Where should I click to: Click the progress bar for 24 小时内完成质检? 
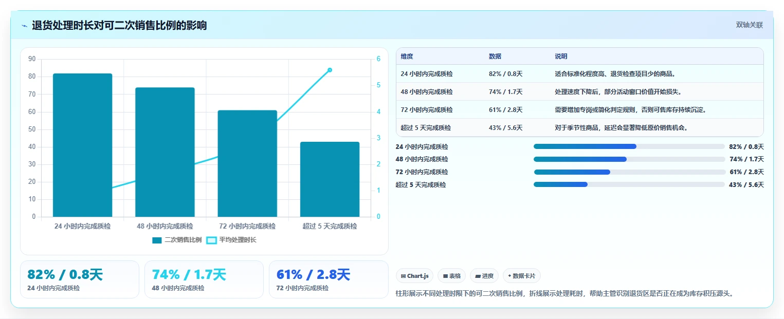point(629,146)
